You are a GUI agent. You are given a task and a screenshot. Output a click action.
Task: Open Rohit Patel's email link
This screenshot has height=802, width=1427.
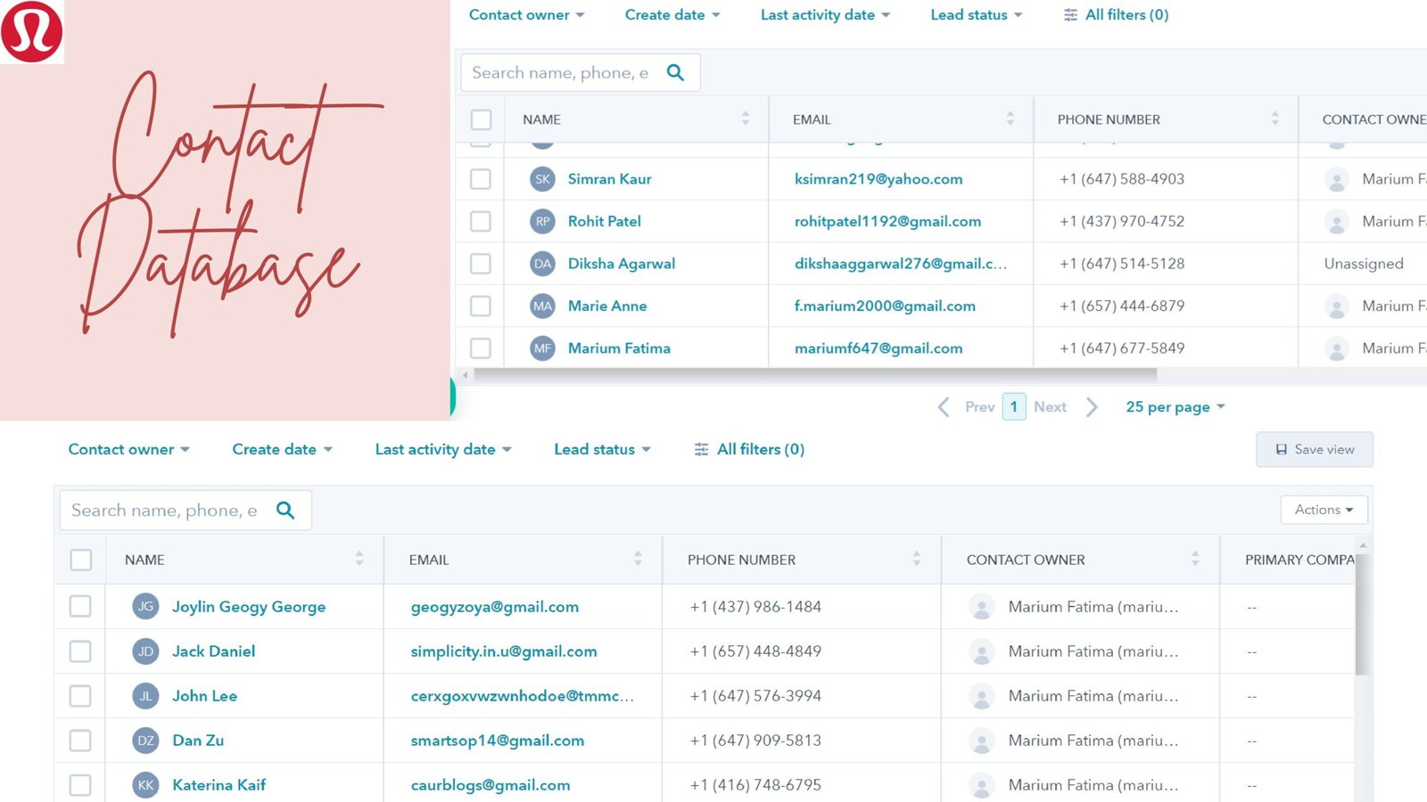coord(887,222)
